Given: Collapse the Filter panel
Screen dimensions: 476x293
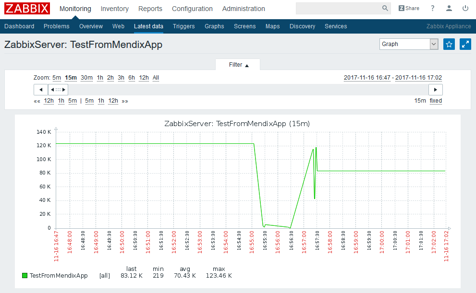Looking at the screenshot, I should point(238,65).
